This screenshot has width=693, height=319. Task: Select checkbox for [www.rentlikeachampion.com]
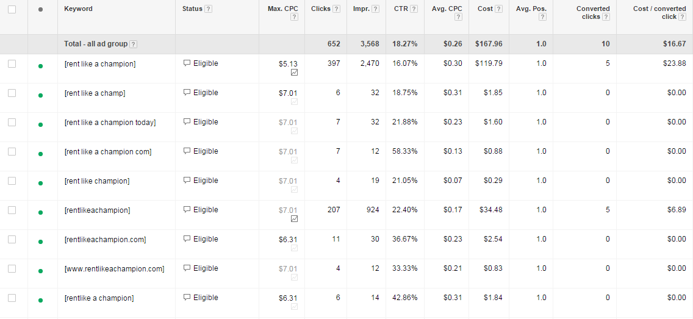point(12,268)
